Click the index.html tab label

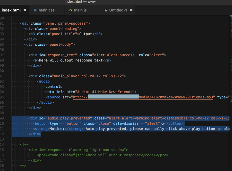tap(11, 10)
